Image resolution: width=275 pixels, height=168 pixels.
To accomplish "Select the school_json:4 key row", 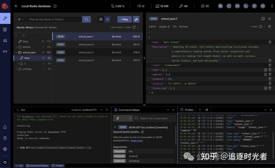I will tap(98, 44).
